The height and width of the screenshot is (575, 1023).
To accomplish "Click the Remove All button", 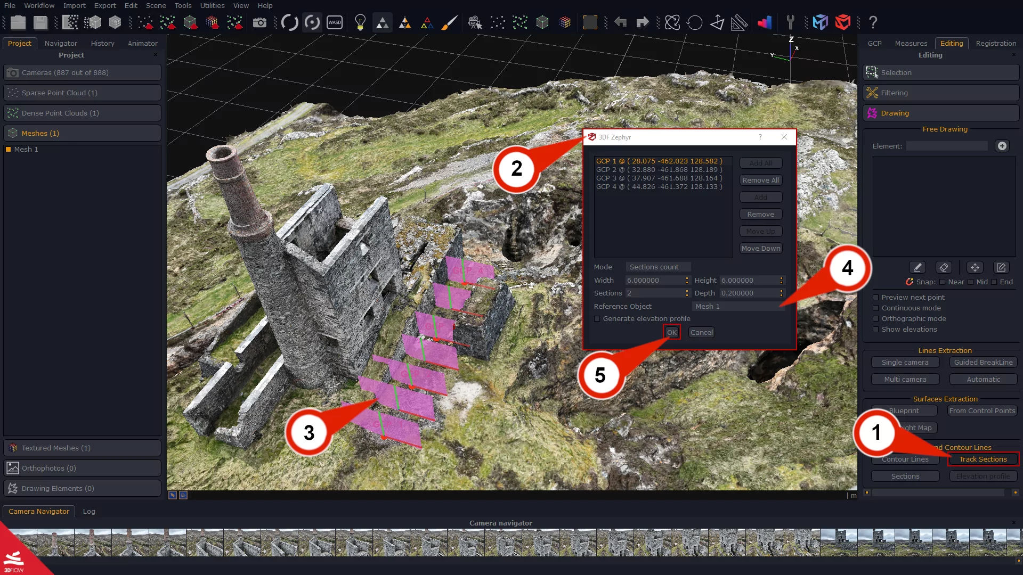I will [x=761, y=180].
